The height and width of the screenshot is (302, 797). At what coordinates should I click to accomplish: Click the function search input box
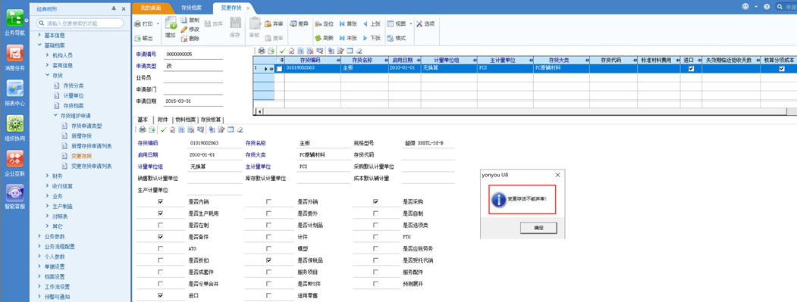[80, 23]
